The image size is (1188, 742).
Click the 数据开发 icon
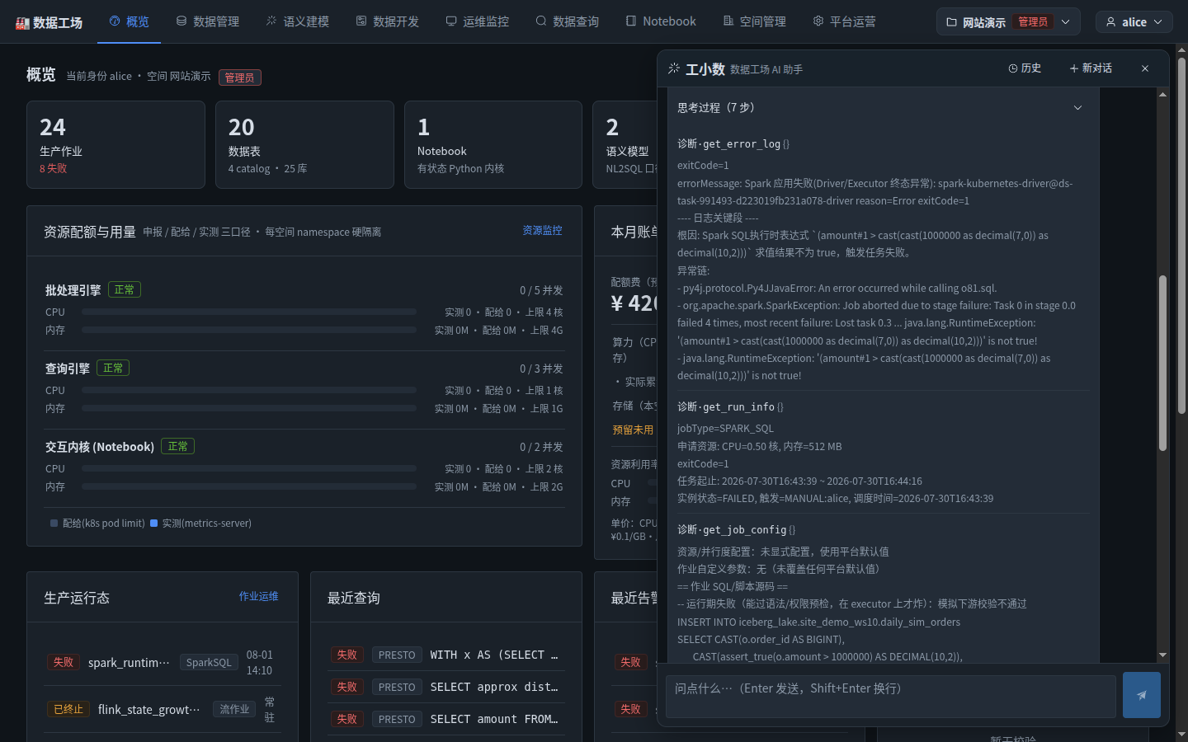(x=361, y=21)
